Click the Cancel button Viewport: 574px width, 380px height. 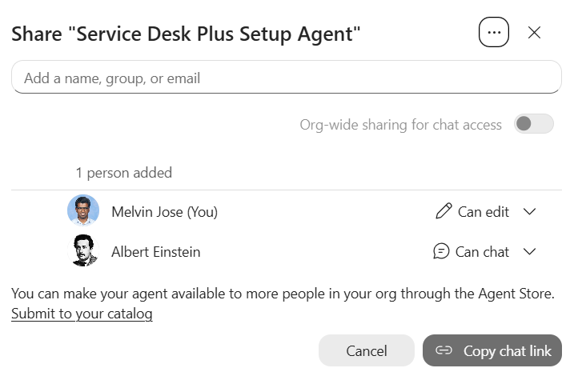point(367,350)
